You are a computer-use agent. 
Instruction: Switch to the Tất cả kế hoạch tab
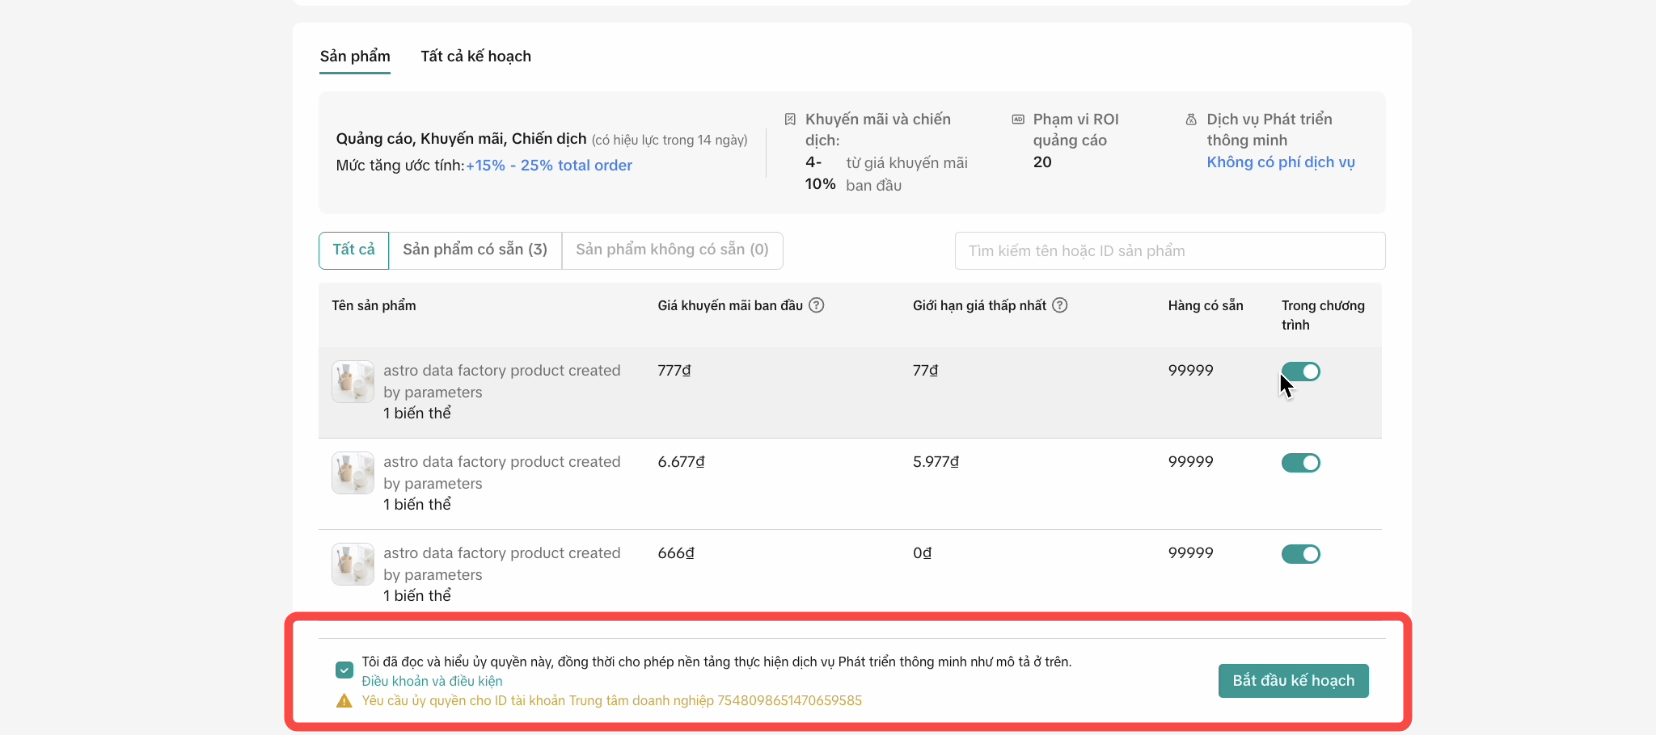coord(475,57)
